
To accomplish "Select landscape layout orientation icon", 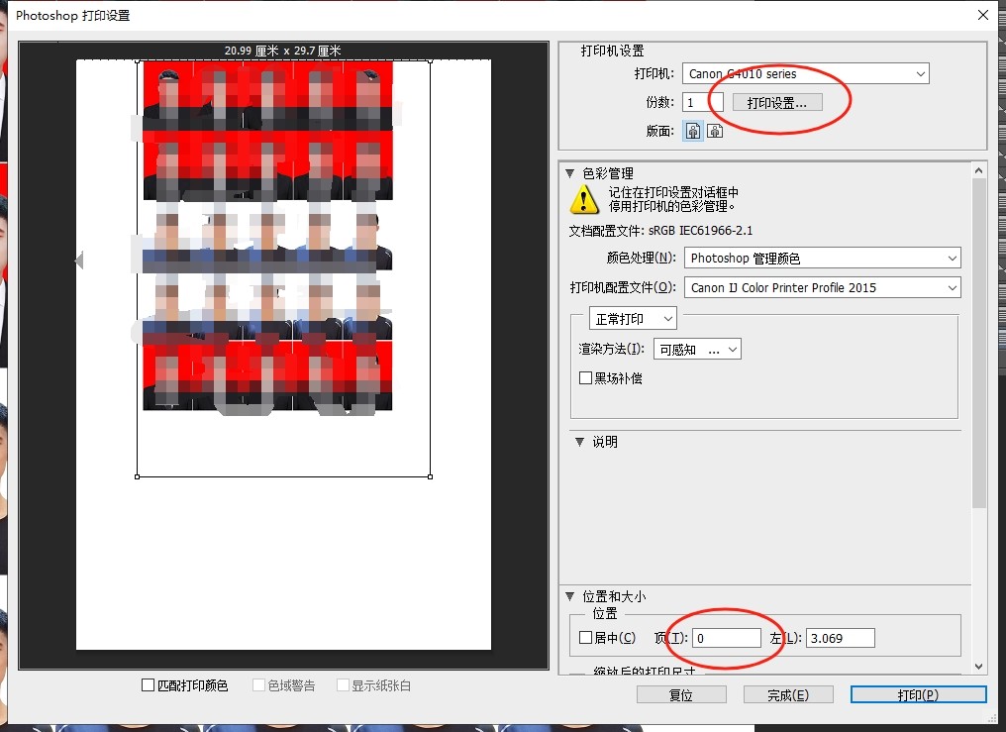I will (x=715, y=131).
